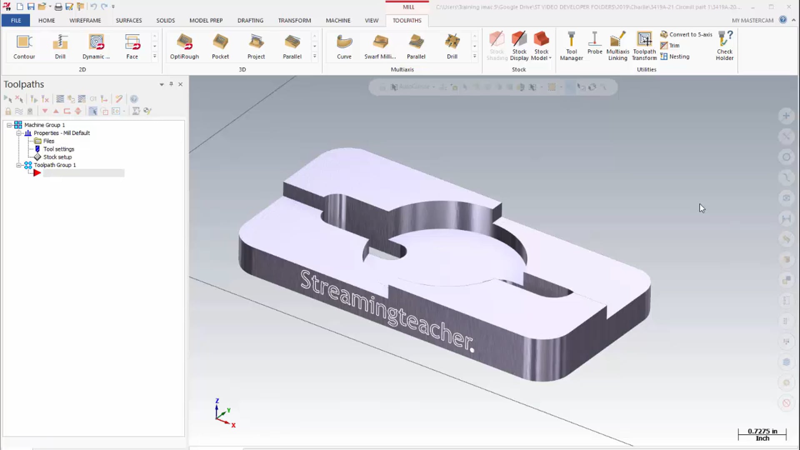
Task: Print using the quick access printer icon
Action: click(58, 7)
